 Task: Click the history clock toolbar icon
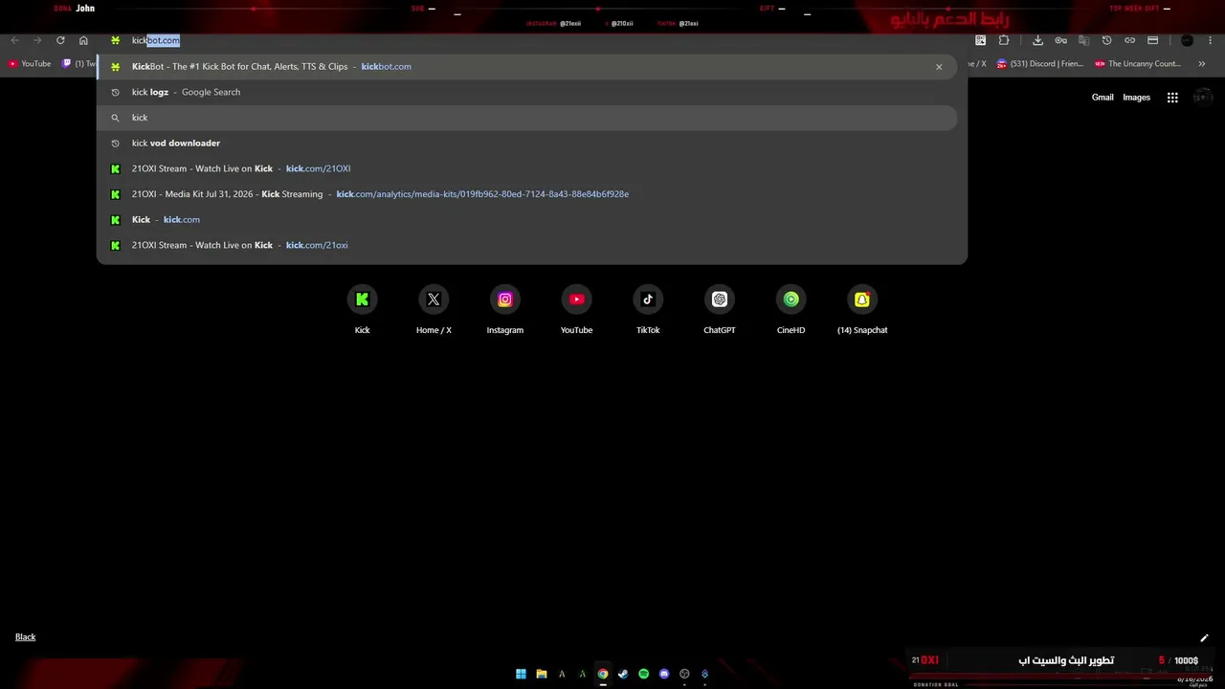(x=1106, y=40)
